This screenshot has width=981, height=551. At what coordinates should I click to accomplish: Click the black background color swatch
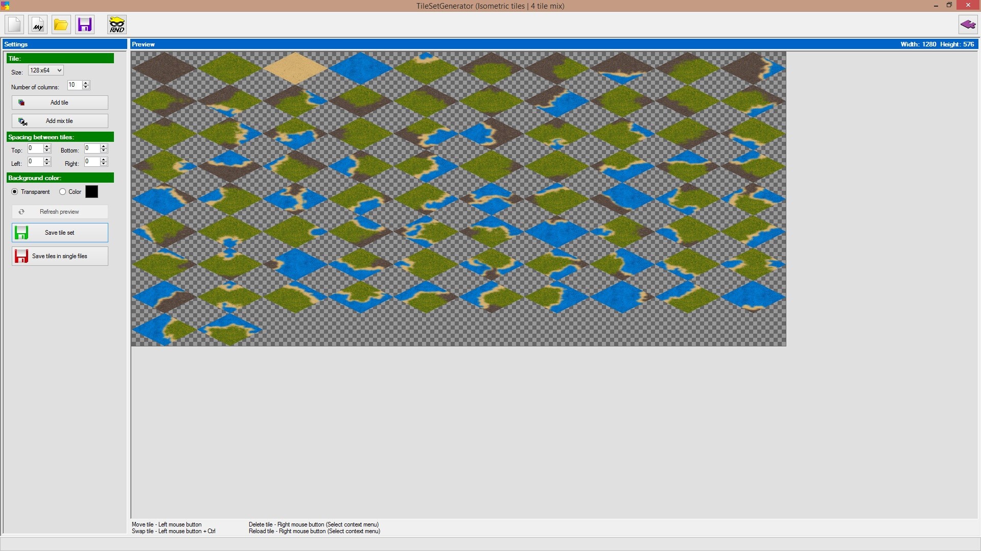91,192
